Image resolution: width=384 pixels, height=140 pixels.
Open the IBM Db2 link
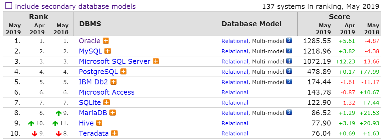tap(93, 82)
